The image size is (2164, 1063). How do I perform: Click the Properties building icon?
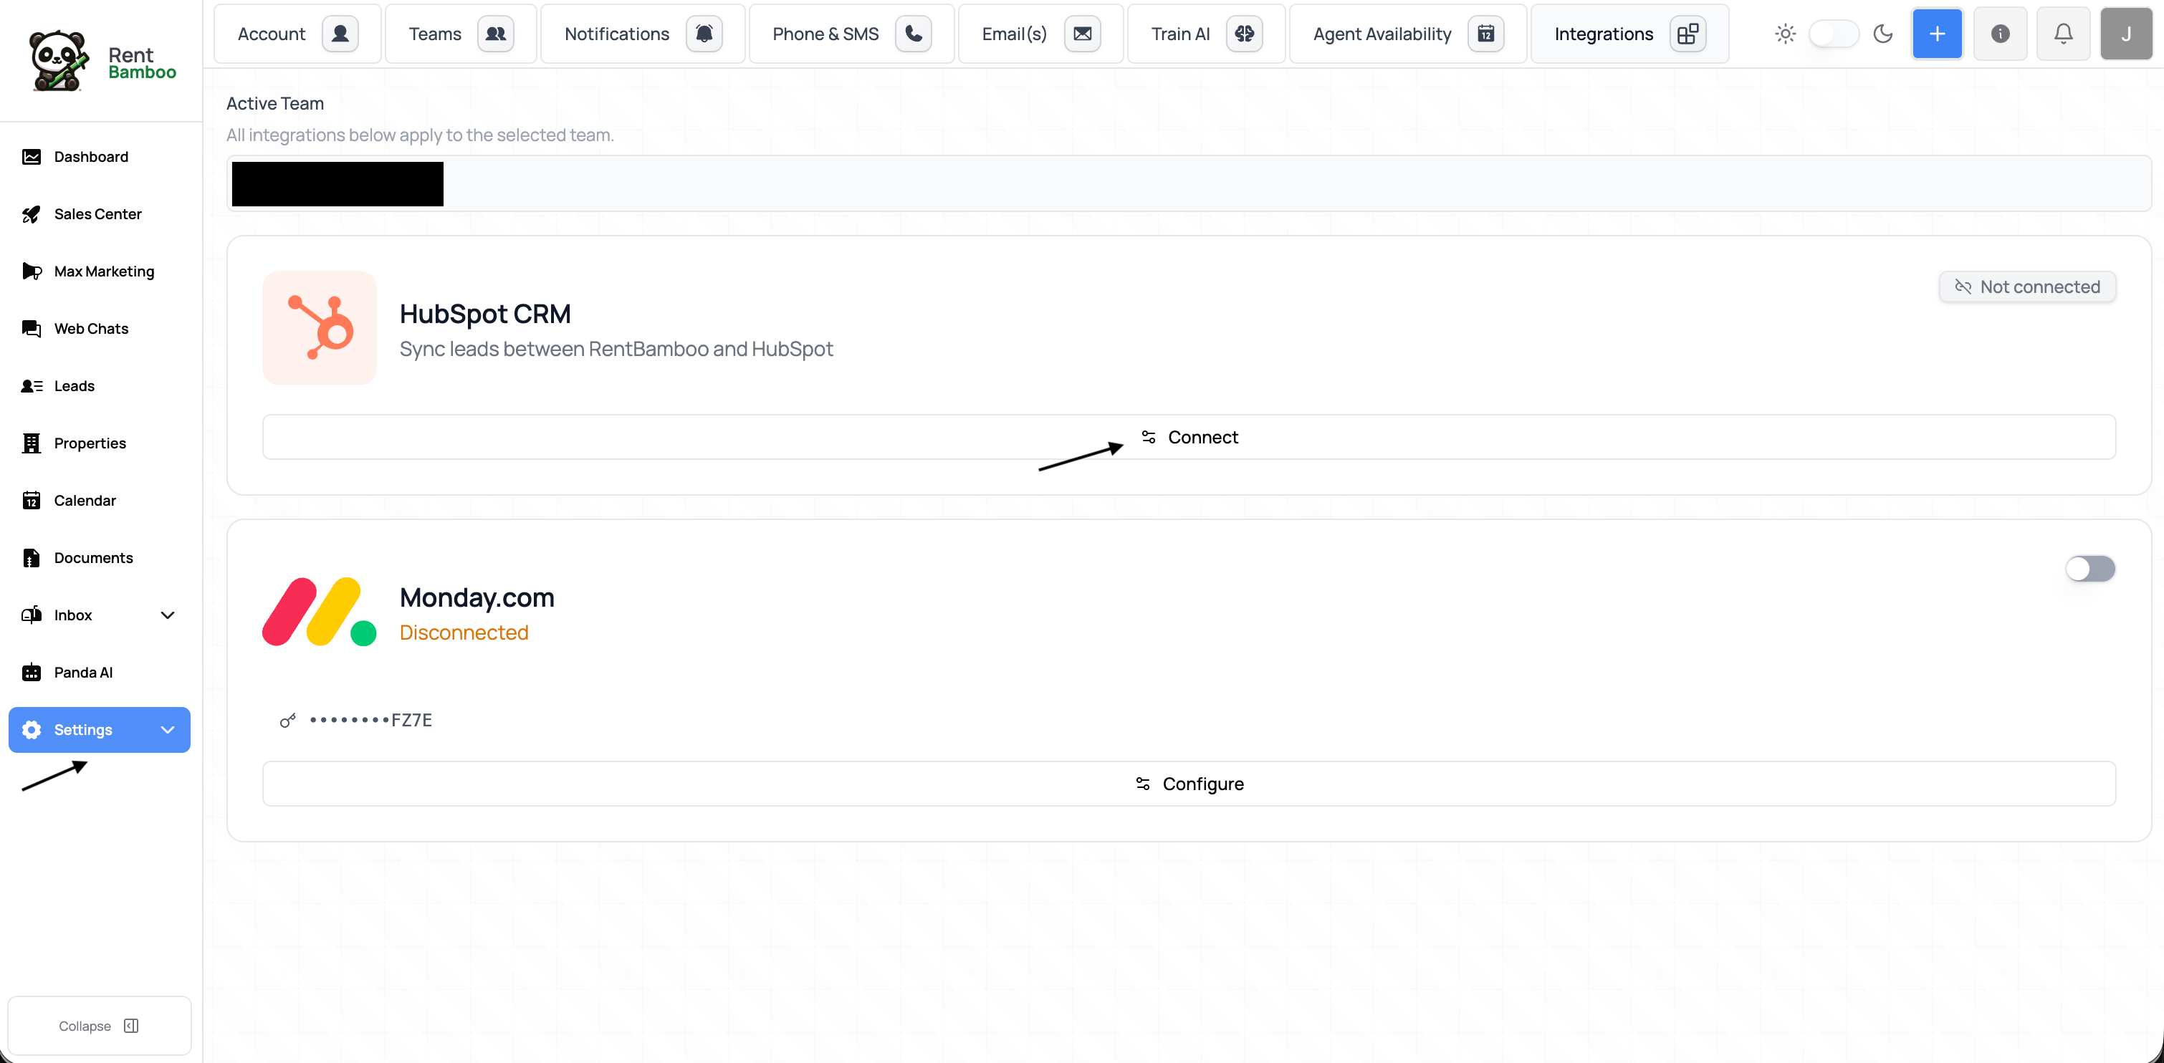tap(31, 443)
